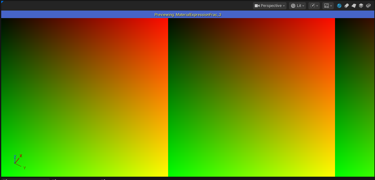
Task: Switch preview mesh to the blue sphere
Action: point(339,6)
